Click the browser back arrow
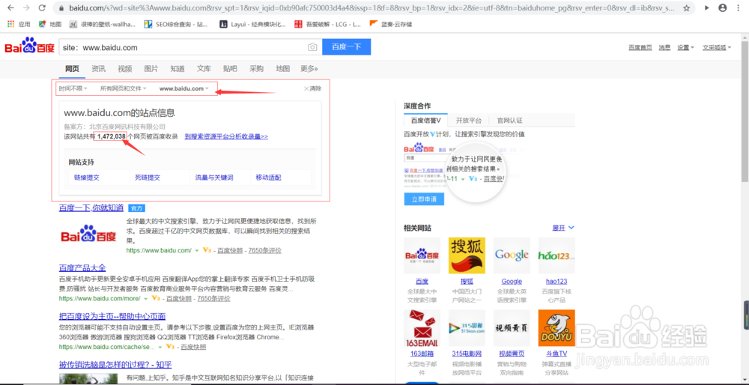Image resolution: width=749 pixels, height=385 pixels. 10,8
